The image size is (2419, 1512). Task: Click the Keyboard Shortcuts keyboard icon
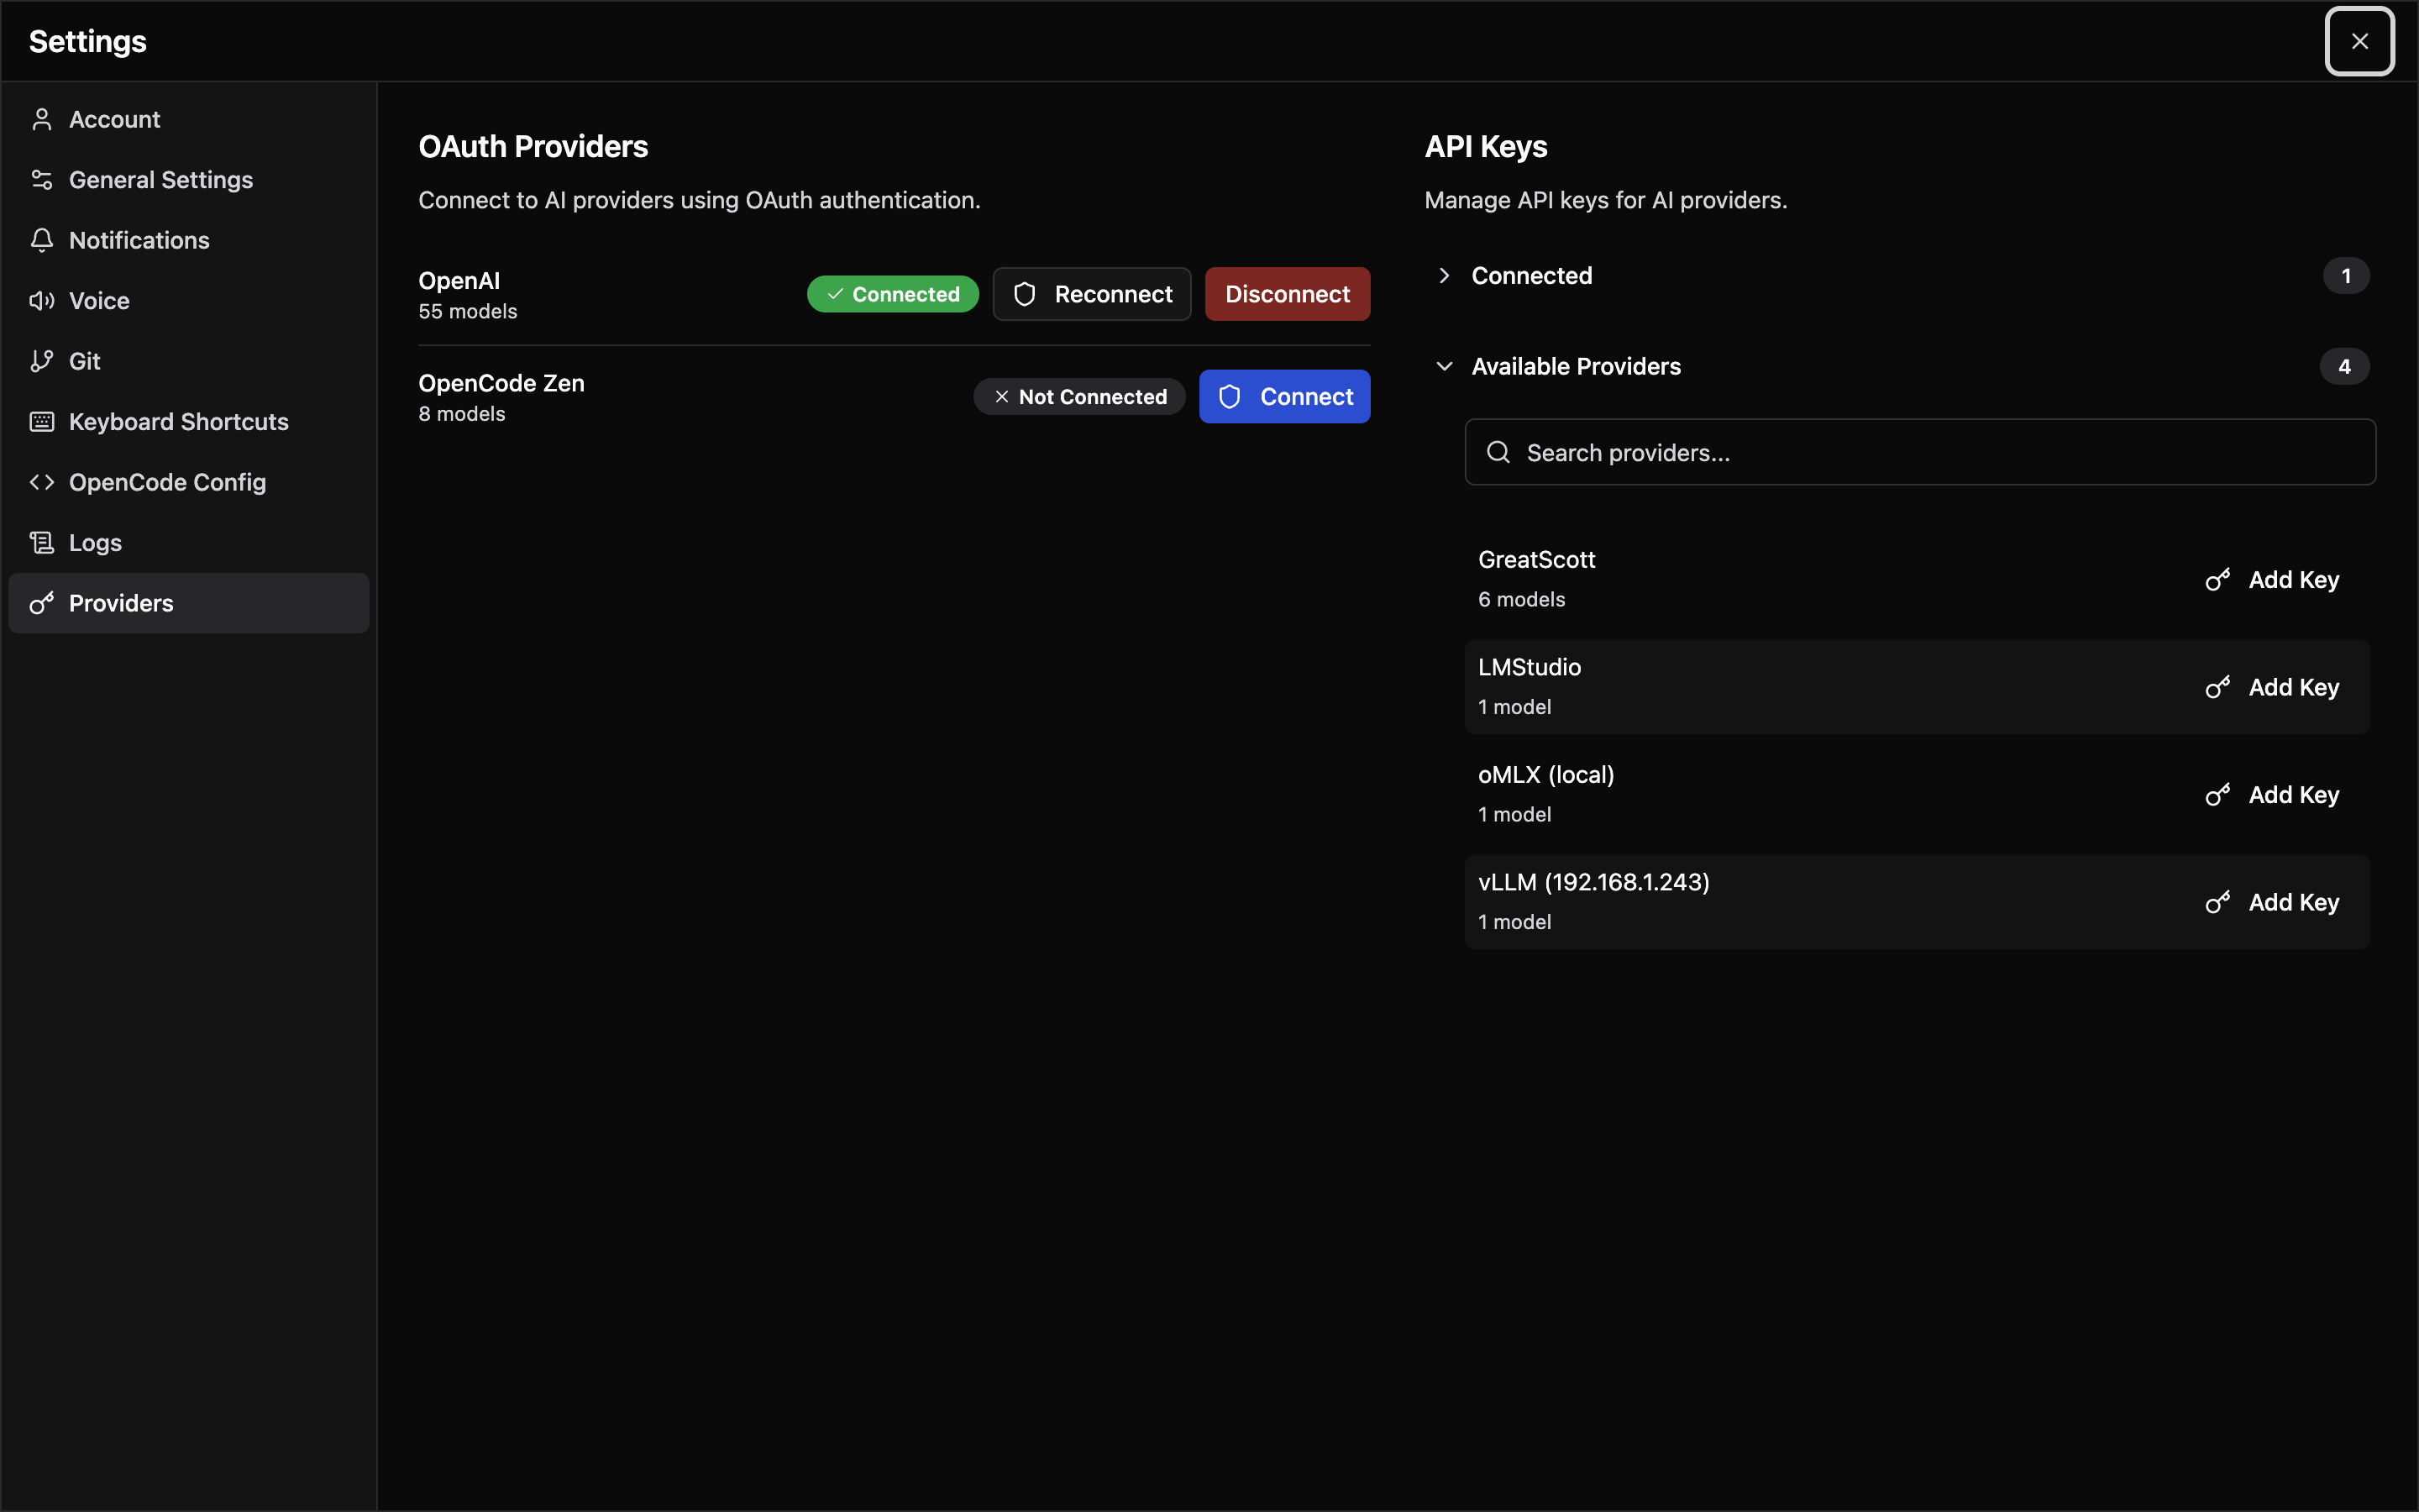(x=41, y=422)
